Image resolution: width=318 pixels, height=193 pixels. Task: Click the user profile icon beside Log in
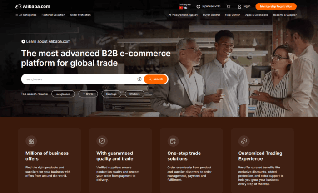(x=239, y=6)
